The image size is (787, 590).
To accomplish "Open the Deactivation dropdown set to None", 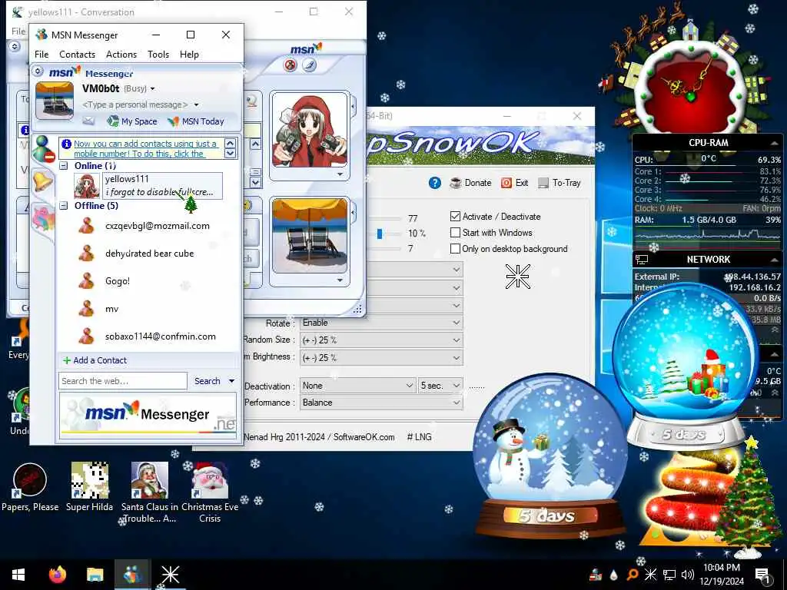I will click(358, 386).
